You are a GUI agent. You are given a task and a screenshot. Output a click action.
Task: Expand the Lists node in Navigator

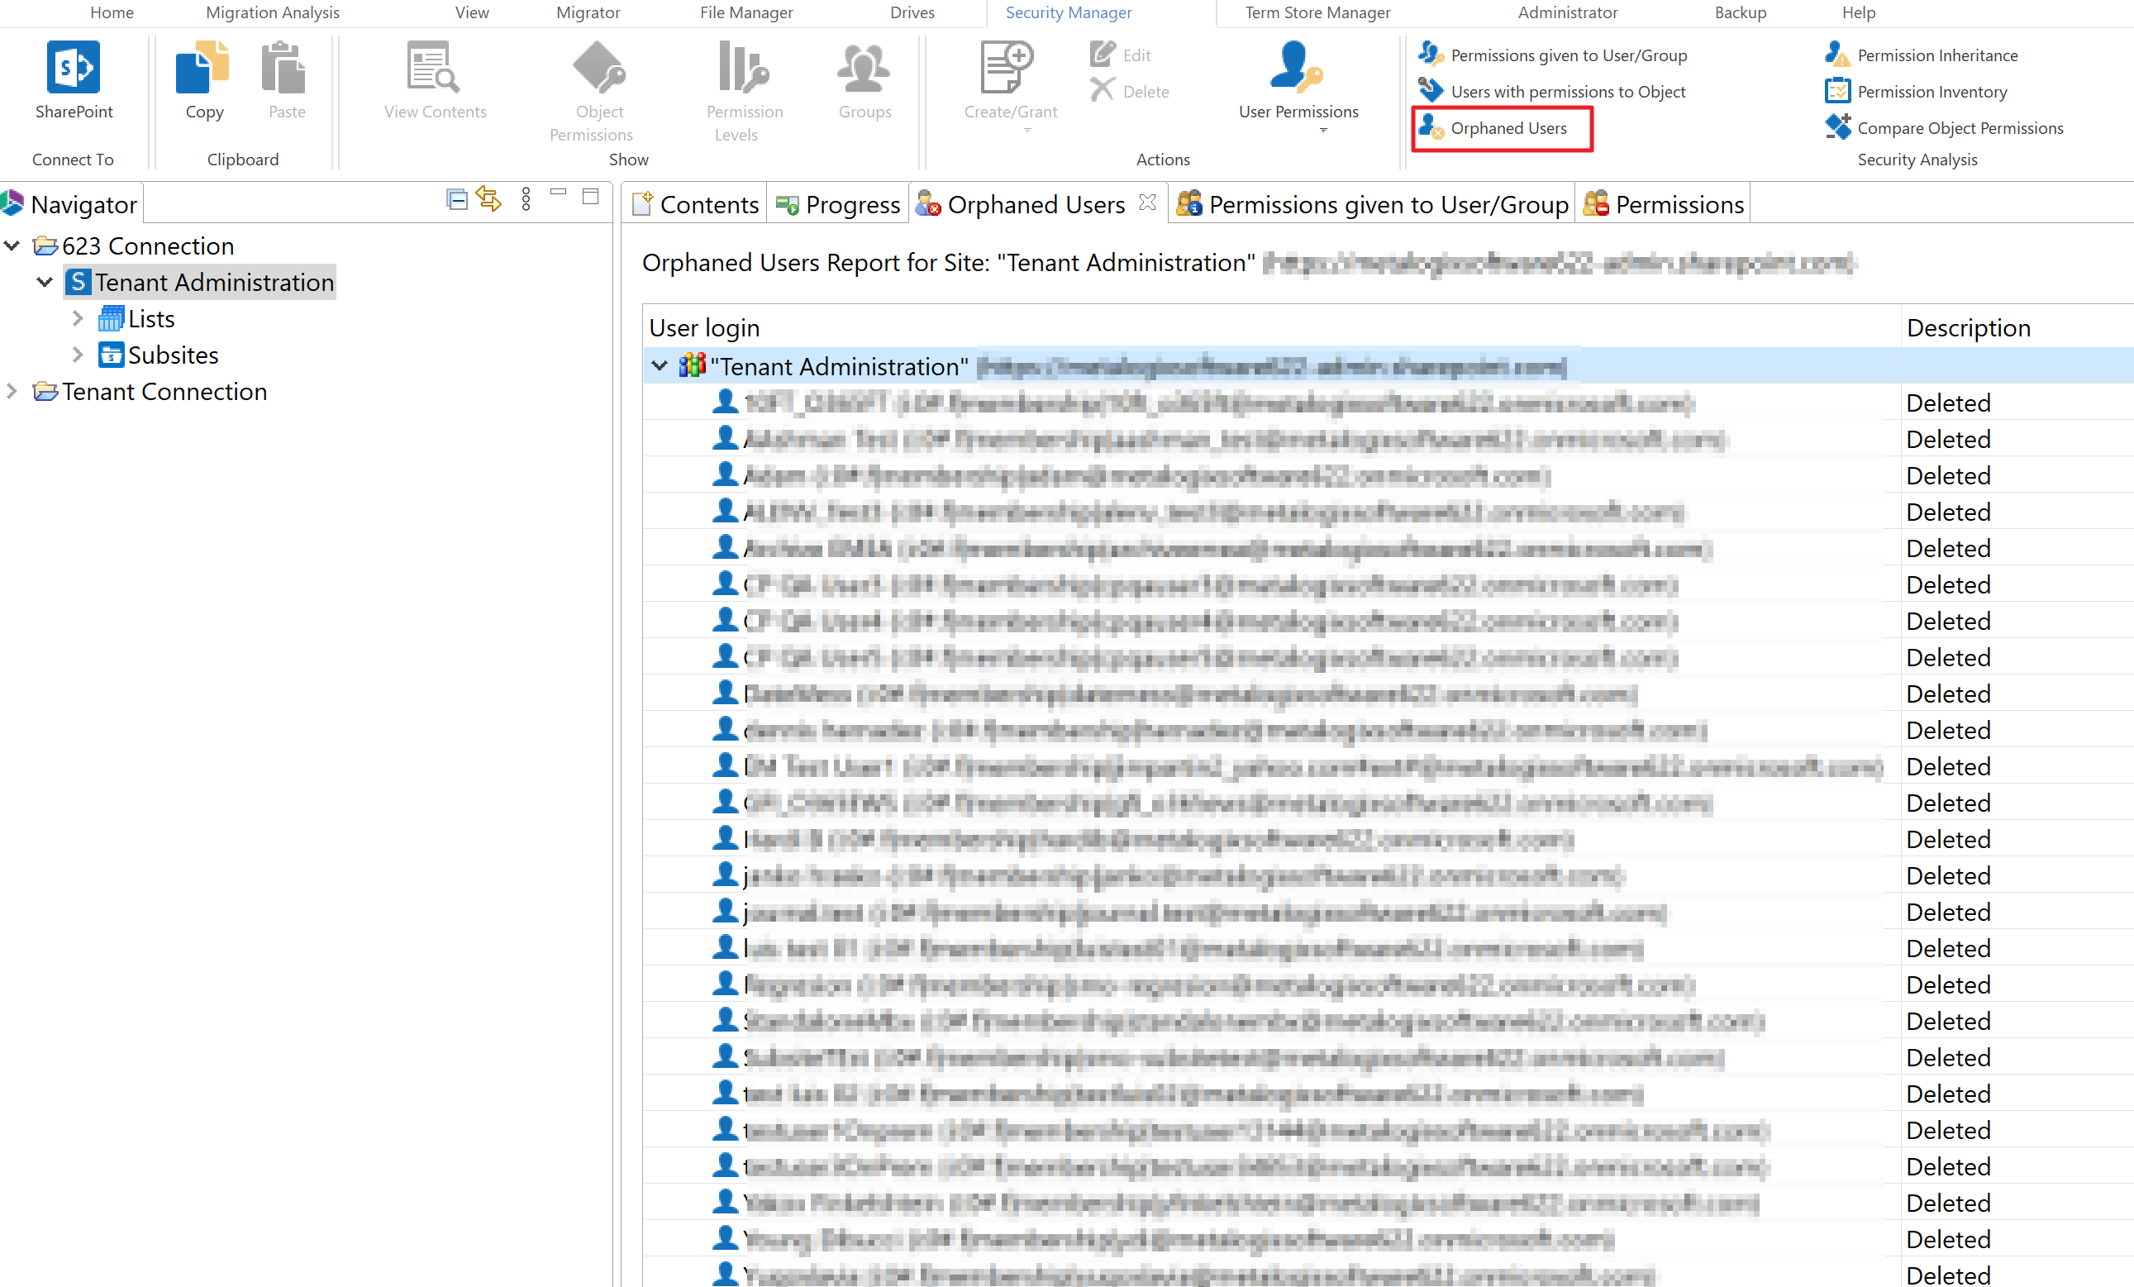77,318
